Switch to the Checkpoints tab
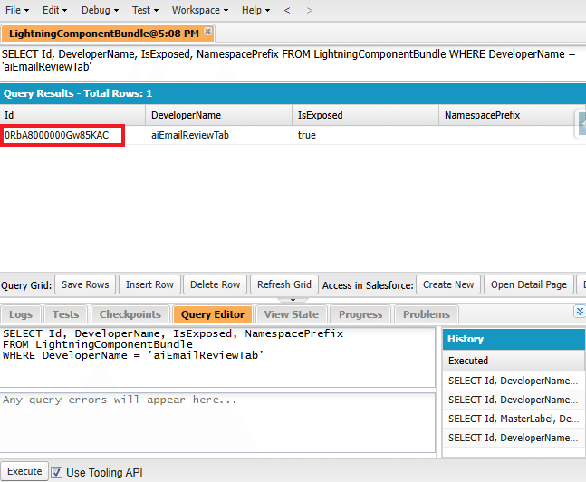This screenshot has height=482, width=586. pyautogui.click(x=130, y=314)
